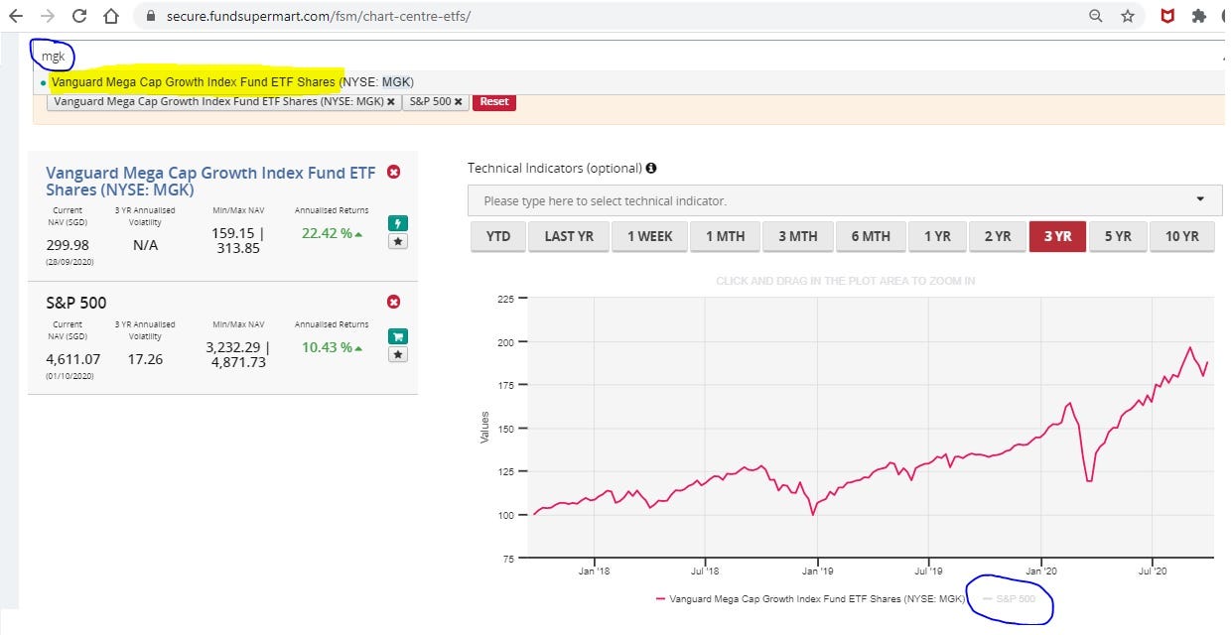Image resolution: width=1231 pixels, height=635 pixels.
Task: Select the 3 MTH period
Action: 797,236
